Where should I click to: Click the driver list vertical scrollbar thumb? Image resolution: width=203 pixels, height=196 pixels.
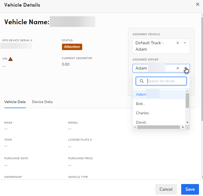pyautogui.click(x=187, y=100)
